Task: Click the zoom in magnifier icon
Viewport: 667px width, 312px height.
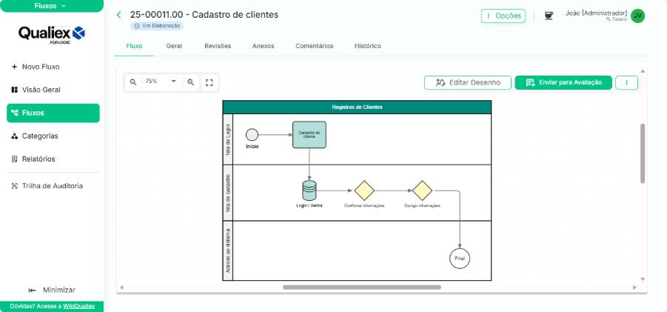Action: pos(191,82)
